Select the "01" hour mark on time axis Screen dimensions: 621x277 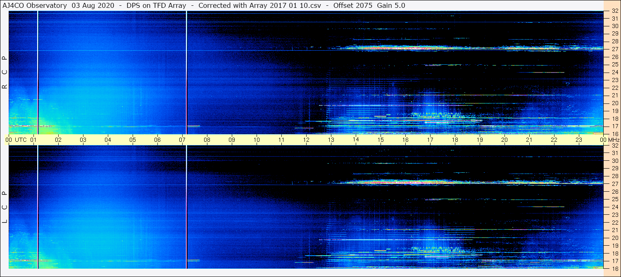33,140
